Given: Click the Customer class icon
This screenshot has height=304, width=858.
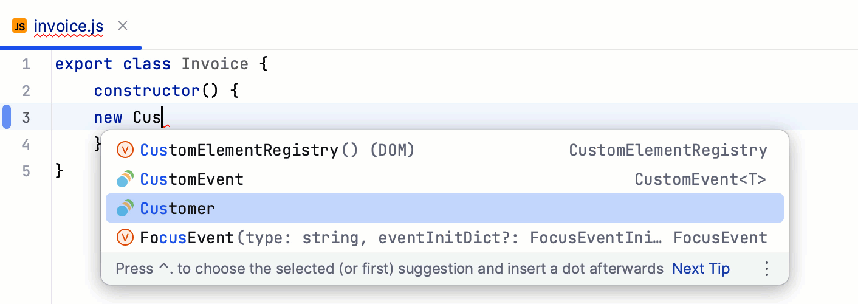Looking at the screenshot, I should 125,209.
